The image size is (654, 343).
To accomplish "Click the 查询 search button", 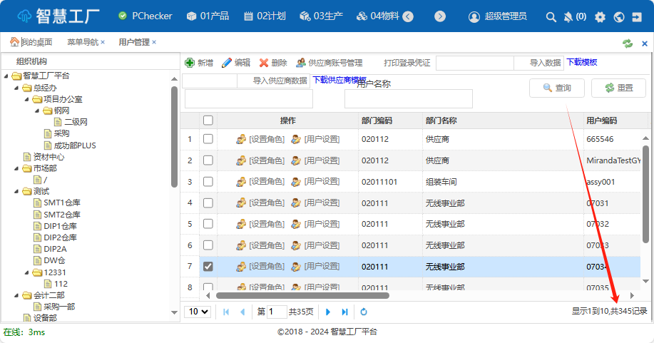I will pyautogui.click(x=557, y=88).
